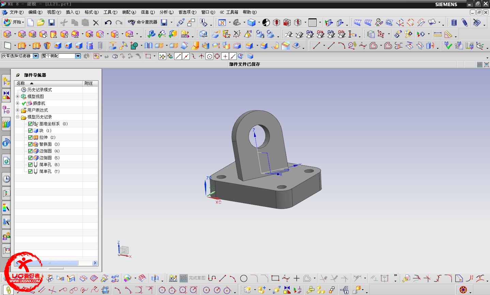Choose the sketch profile tool

(212, 278)
